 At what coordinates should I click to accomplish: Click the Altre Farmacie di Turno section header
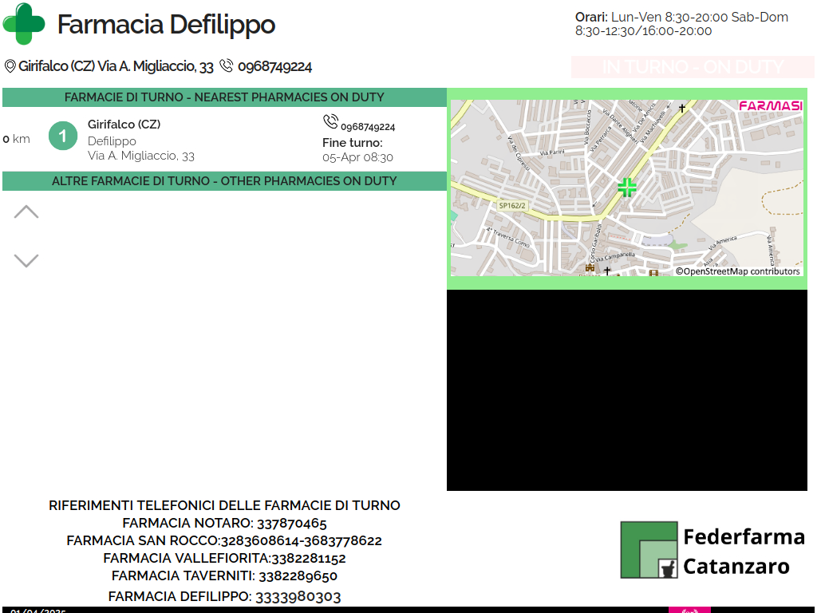click(x=224, y=181)
